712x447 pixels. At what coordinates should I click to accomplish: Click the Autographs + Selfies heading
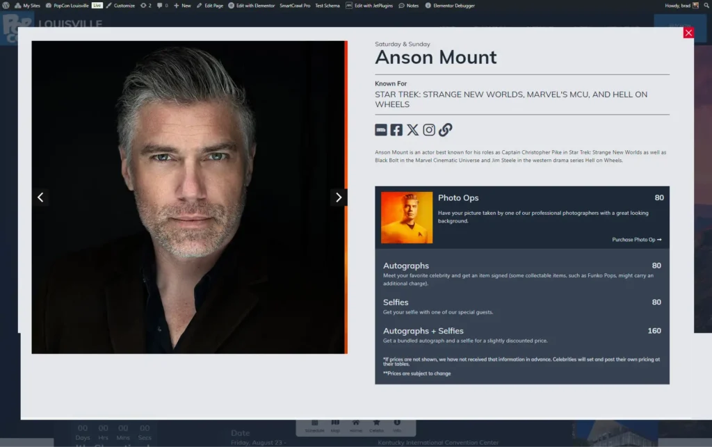pyautogui.click(x=423, y=331)
